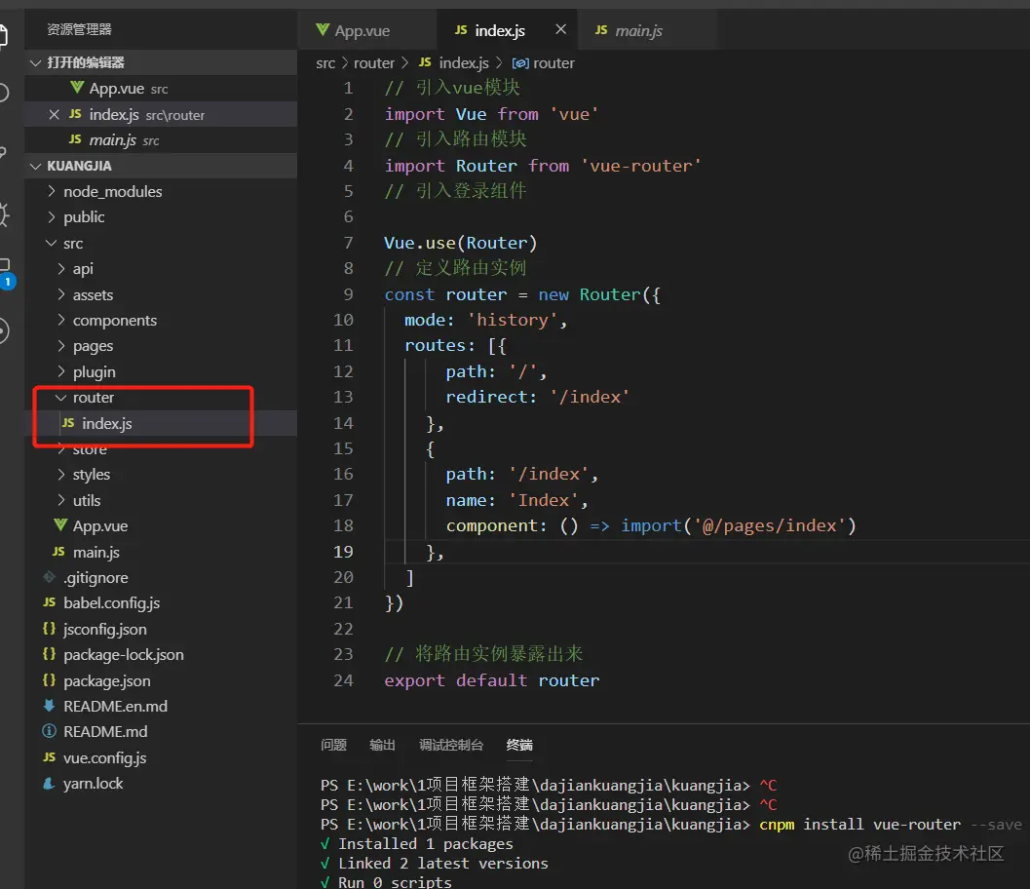Expand the pages folder
The height and width of the screenshot is (889, 1030).
(61, 346)
